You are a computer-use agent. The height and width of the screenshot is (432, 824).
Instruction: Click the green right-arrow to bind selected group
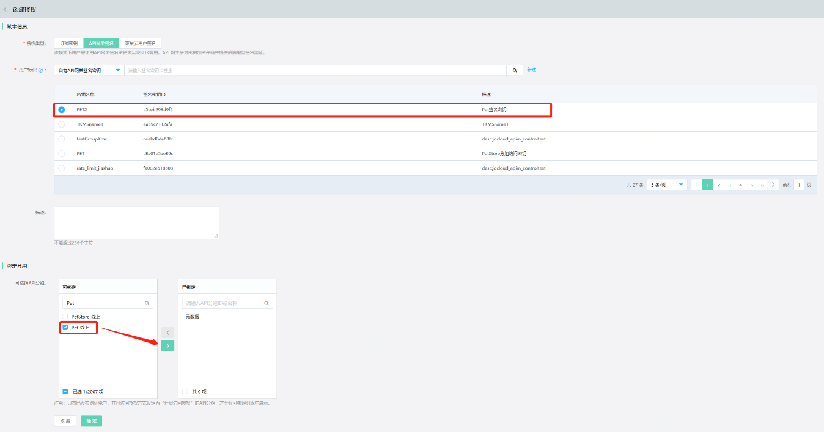(167, 345)
